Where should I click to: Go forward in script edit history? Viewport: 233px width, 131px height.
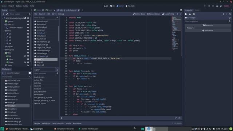(181, 14)
